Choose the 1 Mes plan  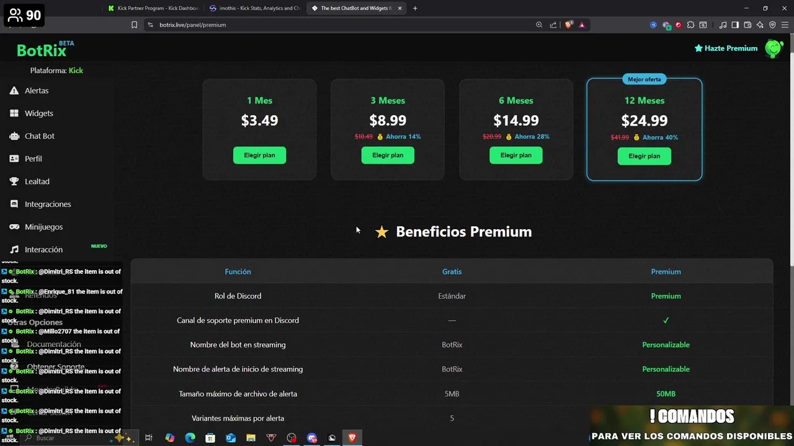pos(259,155)
